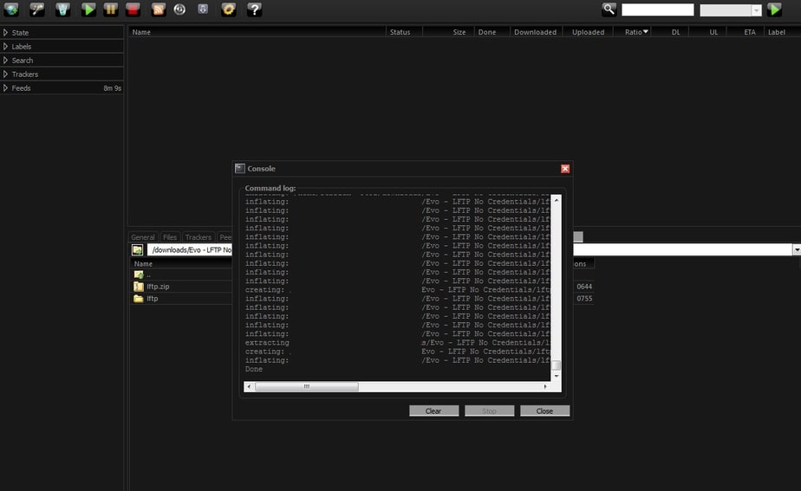
Task: Sort by Downloaded column header
Action: click(536, 32)
